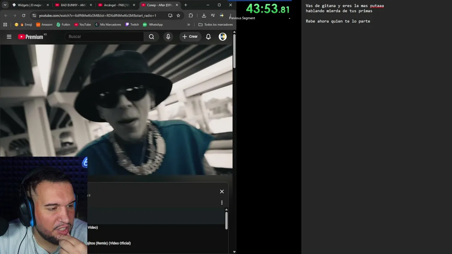
Task: Close the Widgets tab
Action: 48,5
